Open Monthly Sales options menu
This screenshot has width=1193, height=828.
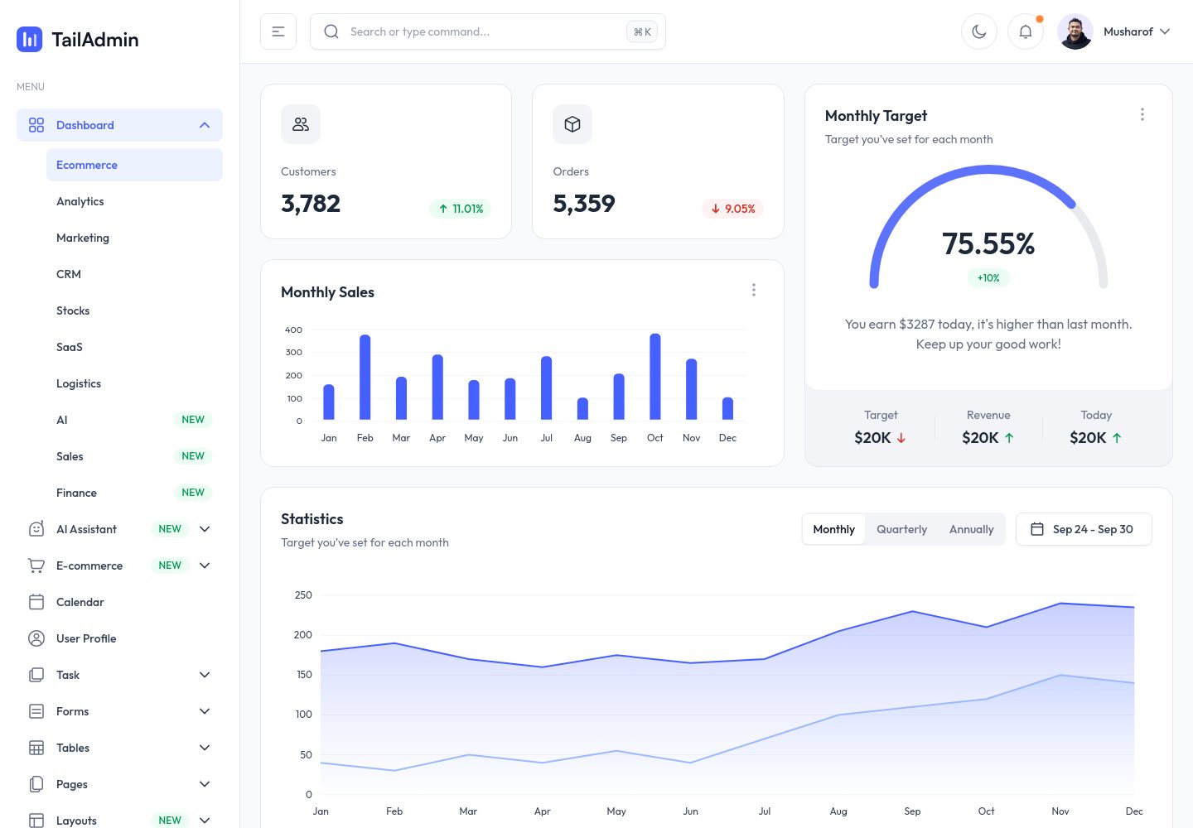754,290
